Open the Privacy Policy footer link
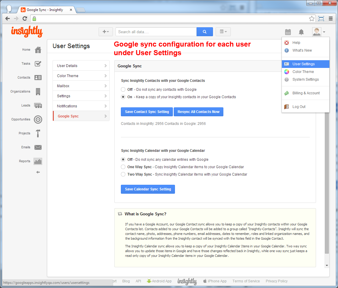Viewport: 338px width, 288px height. click(x=277, y=281)
